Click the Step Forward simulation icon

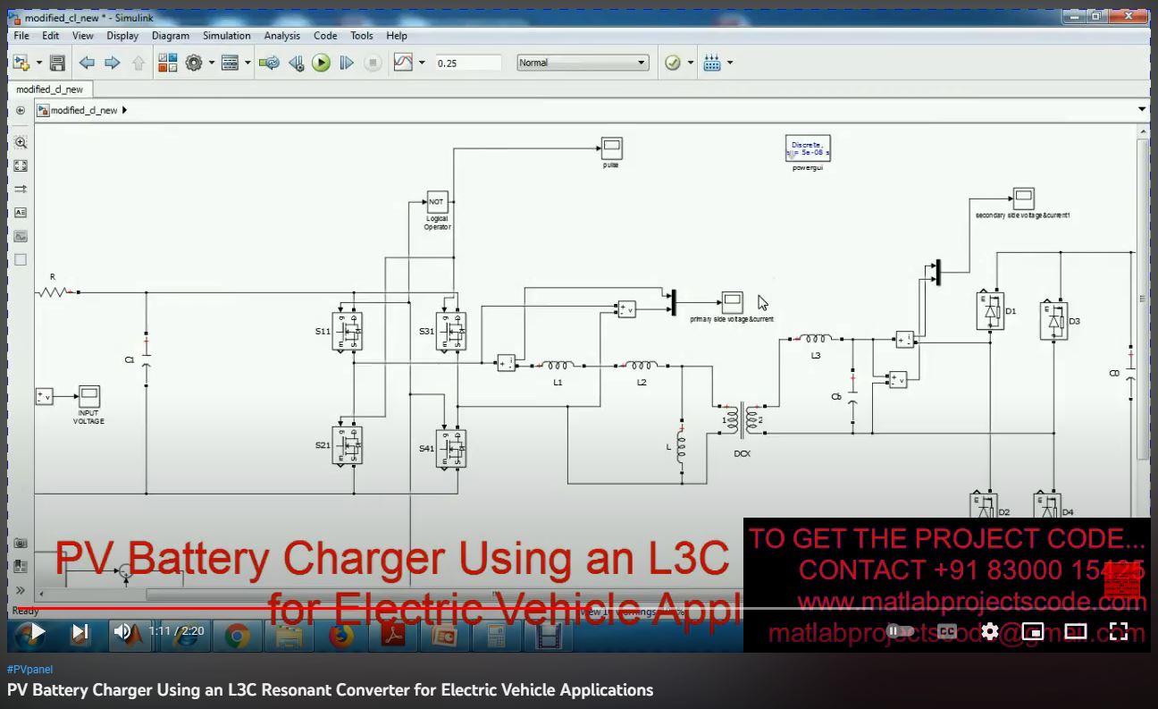point(347,63)
